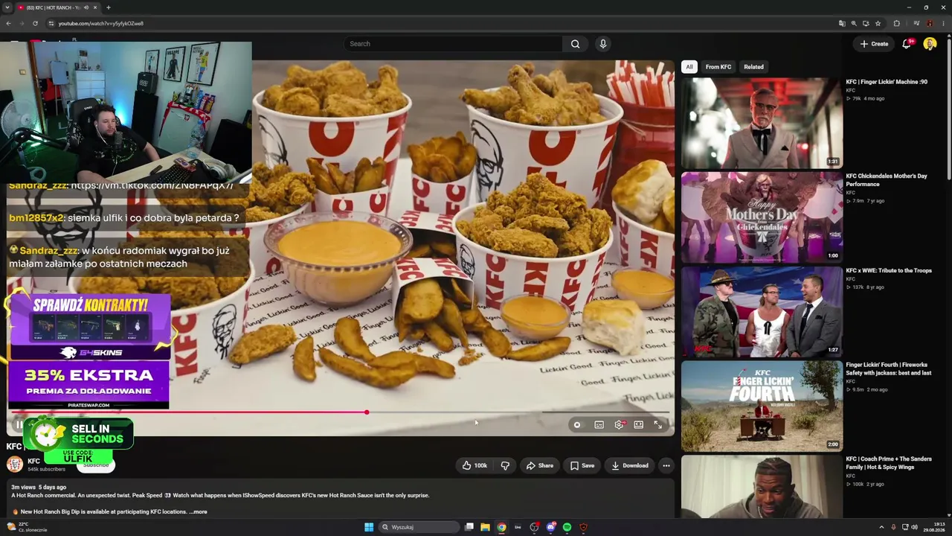Open KFC x WWE: Tribute to the Troops title
952x536 pixels.
click(889, 270)
